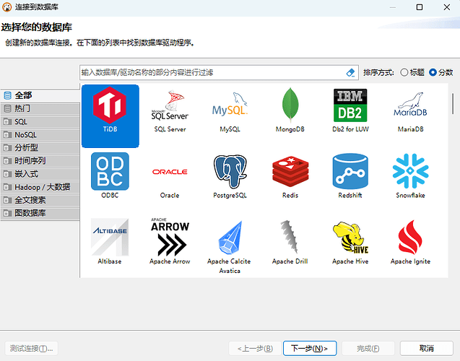Open the NoSQL category tab
The width and height of the screenshot is (460, 361).
40,135
